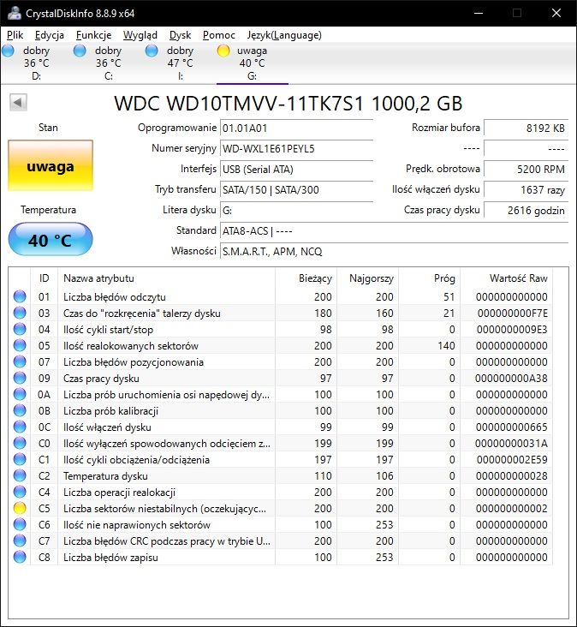
Task: Click raw value 000000002E59
Action: (x=512, y=459)
